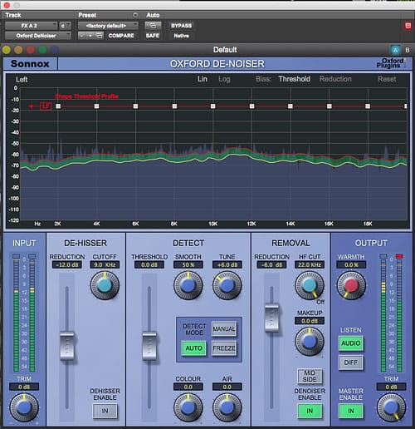Toggle the MID SIDE button

(310, 376)
